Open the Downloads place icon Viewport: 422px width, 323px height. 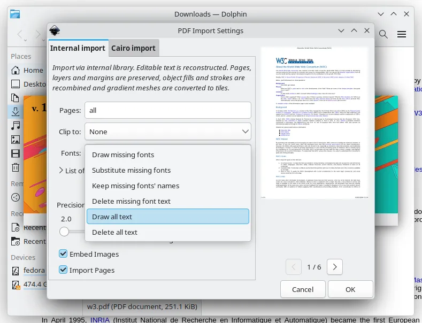[16, 112]
